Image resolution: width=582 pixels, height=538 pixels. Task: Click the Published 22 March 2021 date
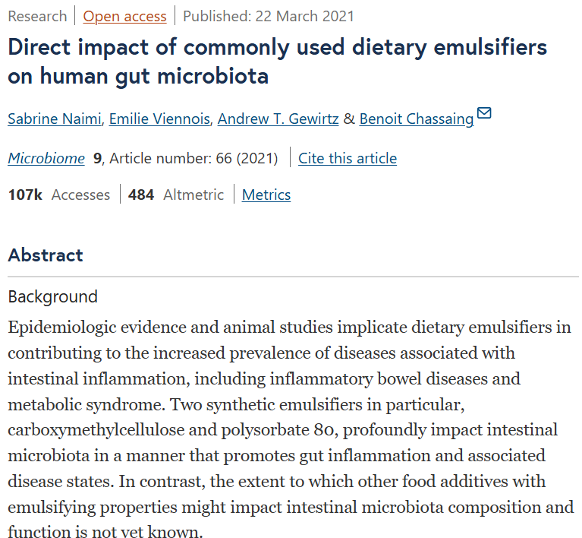pos(269,17)
